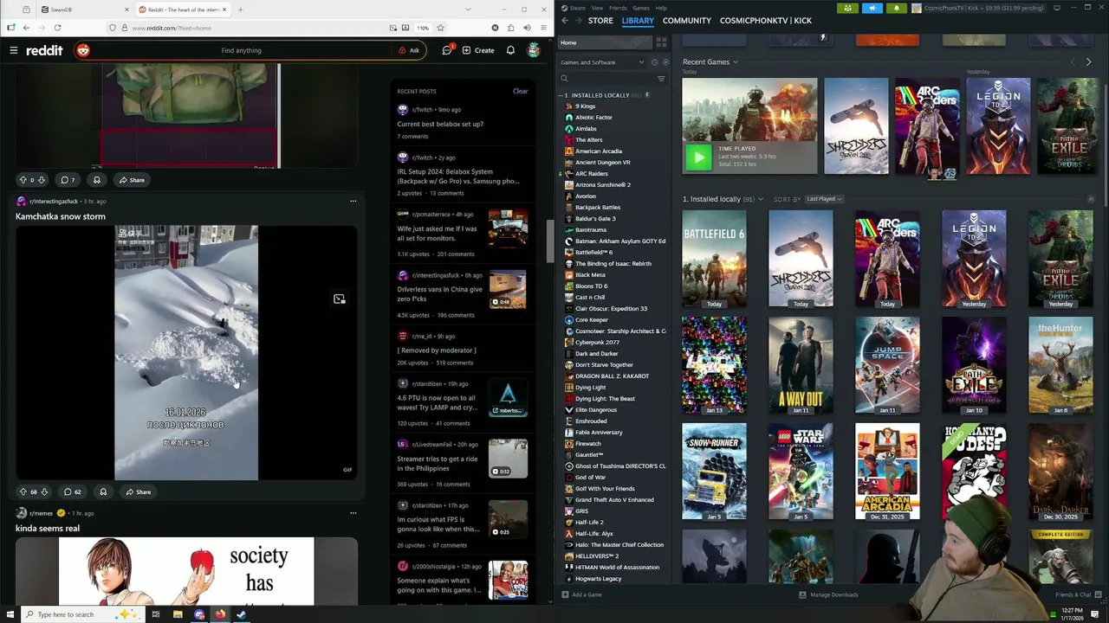Open the Games menu in Steam
This screenshot has width=1109, height=623.
(641, 8)
